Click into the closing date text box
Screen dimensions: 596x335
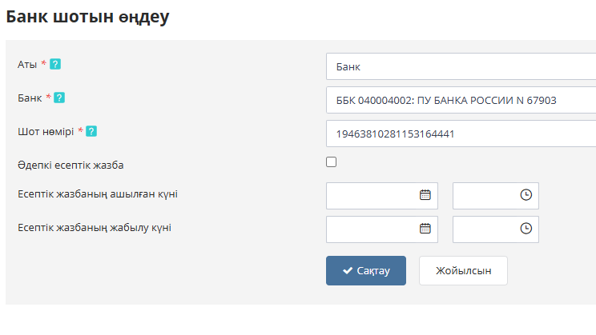[x=372, y=229]
